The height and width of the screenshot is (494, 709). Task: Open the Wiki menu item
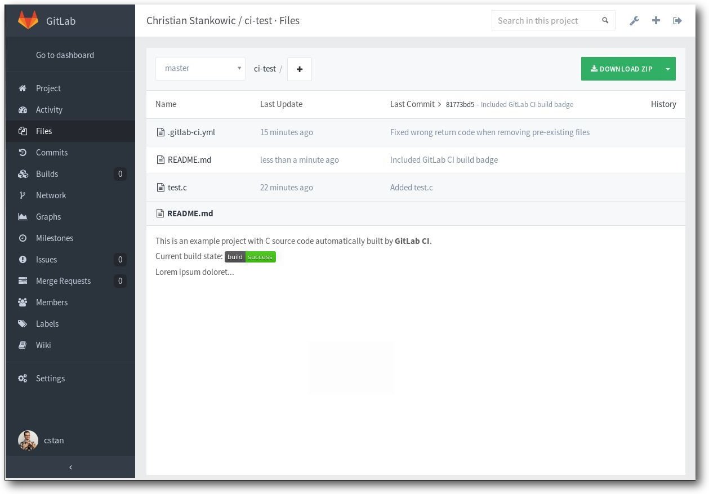tap(70, 345)
